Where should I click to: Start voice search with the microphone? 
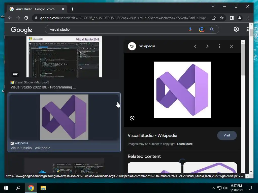(190, 29)
